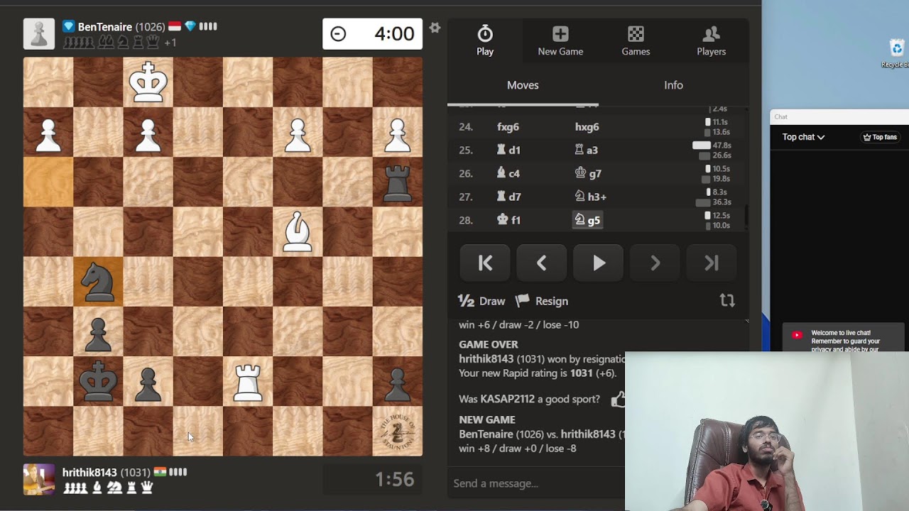Open the Players tab
The image size is (909, 511).
click(711, 40)
